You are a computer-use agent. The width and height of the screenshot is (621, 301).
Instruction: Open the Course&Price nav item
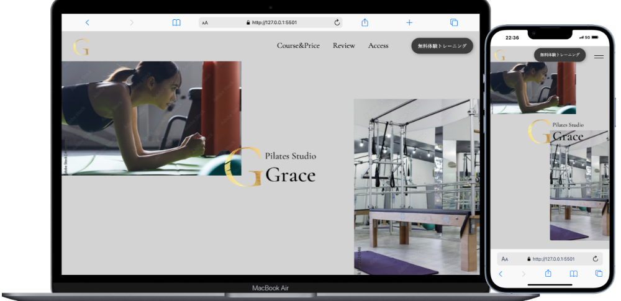298,46
